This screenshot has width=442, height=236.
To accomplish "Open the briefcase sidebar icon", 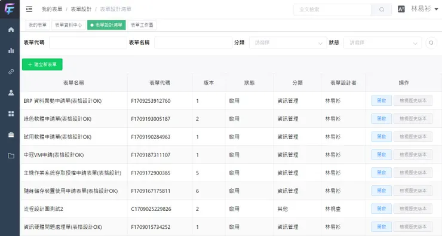I will pyautogui.click(x=11, y=135).
